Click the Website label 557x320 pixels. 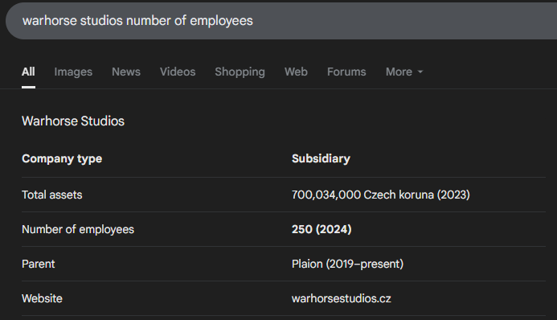[42, 298]
